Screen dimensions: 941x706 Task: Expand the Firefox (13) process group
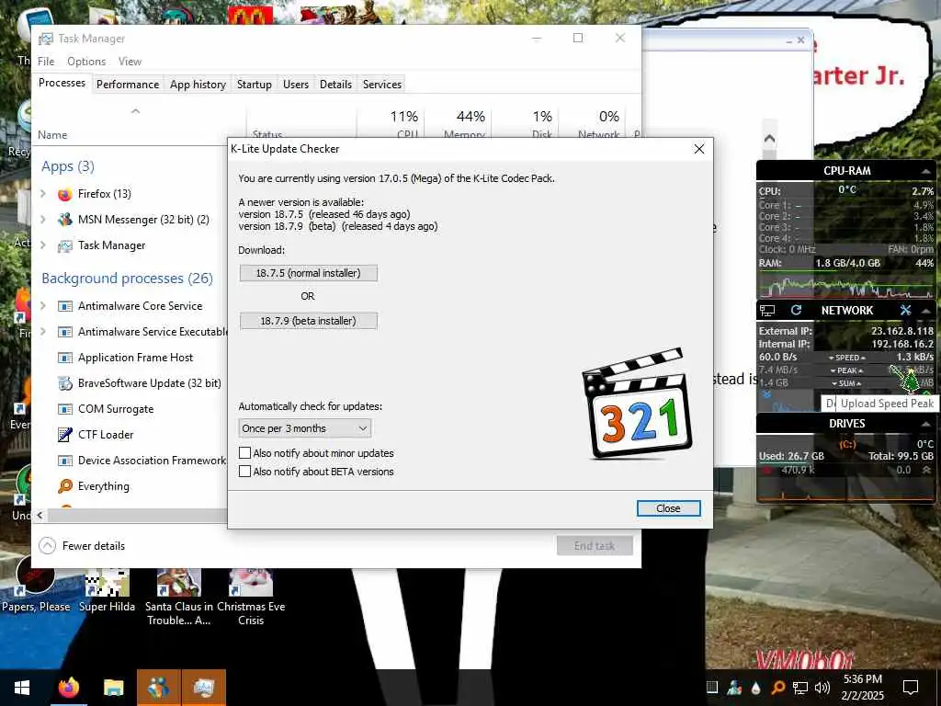click(x=43, y=194)
